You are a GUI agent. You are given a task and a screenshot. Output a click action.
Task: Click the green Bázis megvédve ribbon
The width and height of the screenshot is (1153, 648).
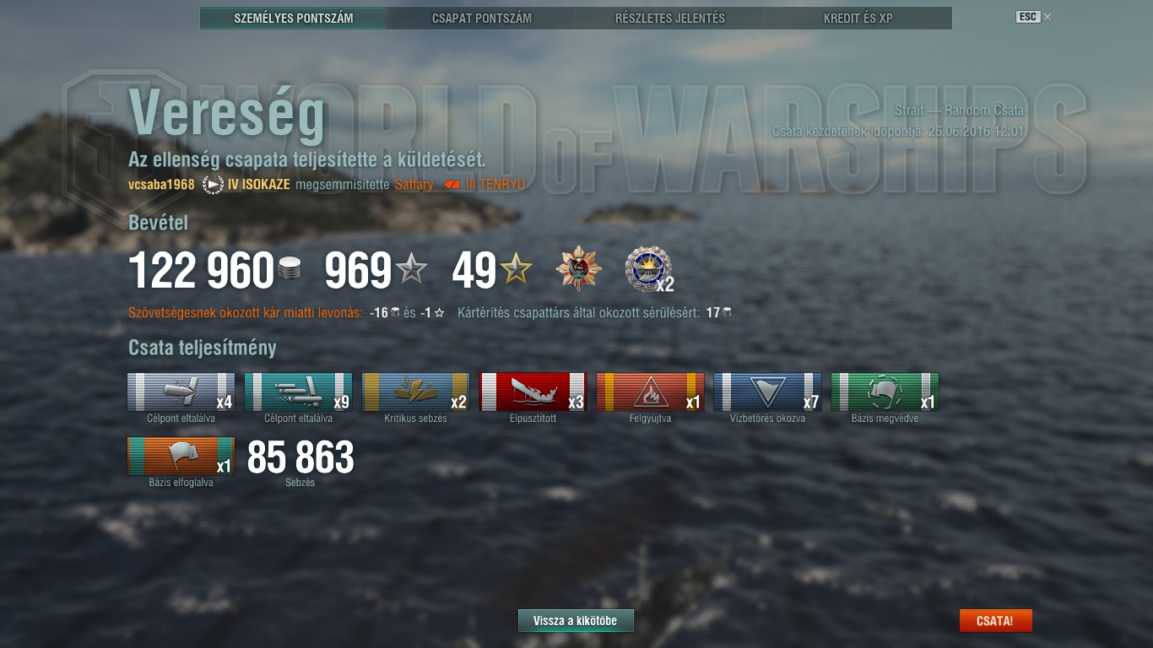coord(885,392)
